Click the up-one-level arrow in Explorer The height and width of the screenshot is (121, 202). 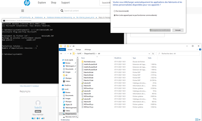[71, 54]
